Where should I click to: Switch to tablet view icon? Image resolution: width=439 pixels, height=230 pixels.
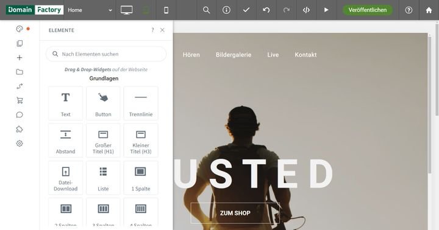(x=146, y=10)
